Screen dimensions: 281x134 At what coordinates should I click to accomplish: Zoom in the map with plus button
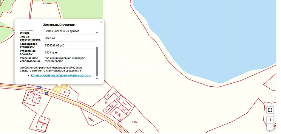tap(270, 120)
